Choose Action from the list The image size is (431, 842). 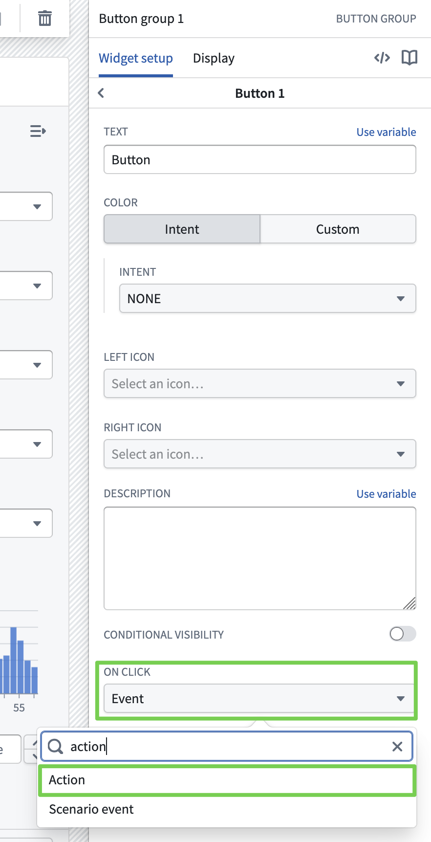click(227, 780)
